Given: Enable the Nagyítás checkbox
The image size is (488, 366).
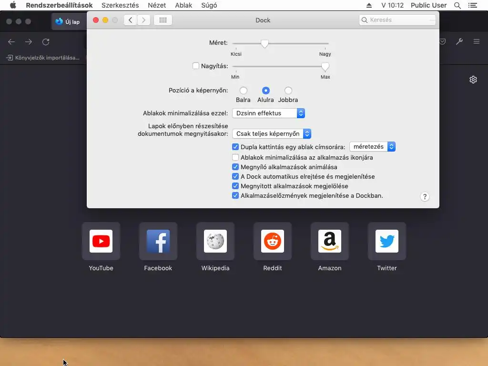Looking at the screenshot, I should coord(196,66).
